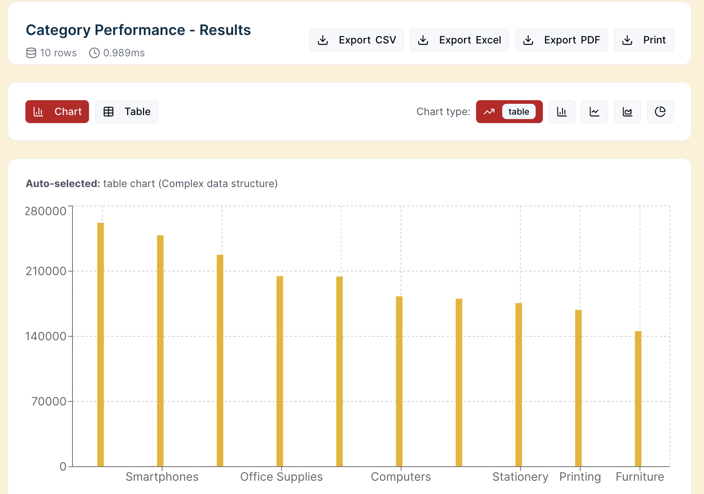Choose the line chart type icon
The width and height of the screenshot is (704, 494).
click(594, 111)
